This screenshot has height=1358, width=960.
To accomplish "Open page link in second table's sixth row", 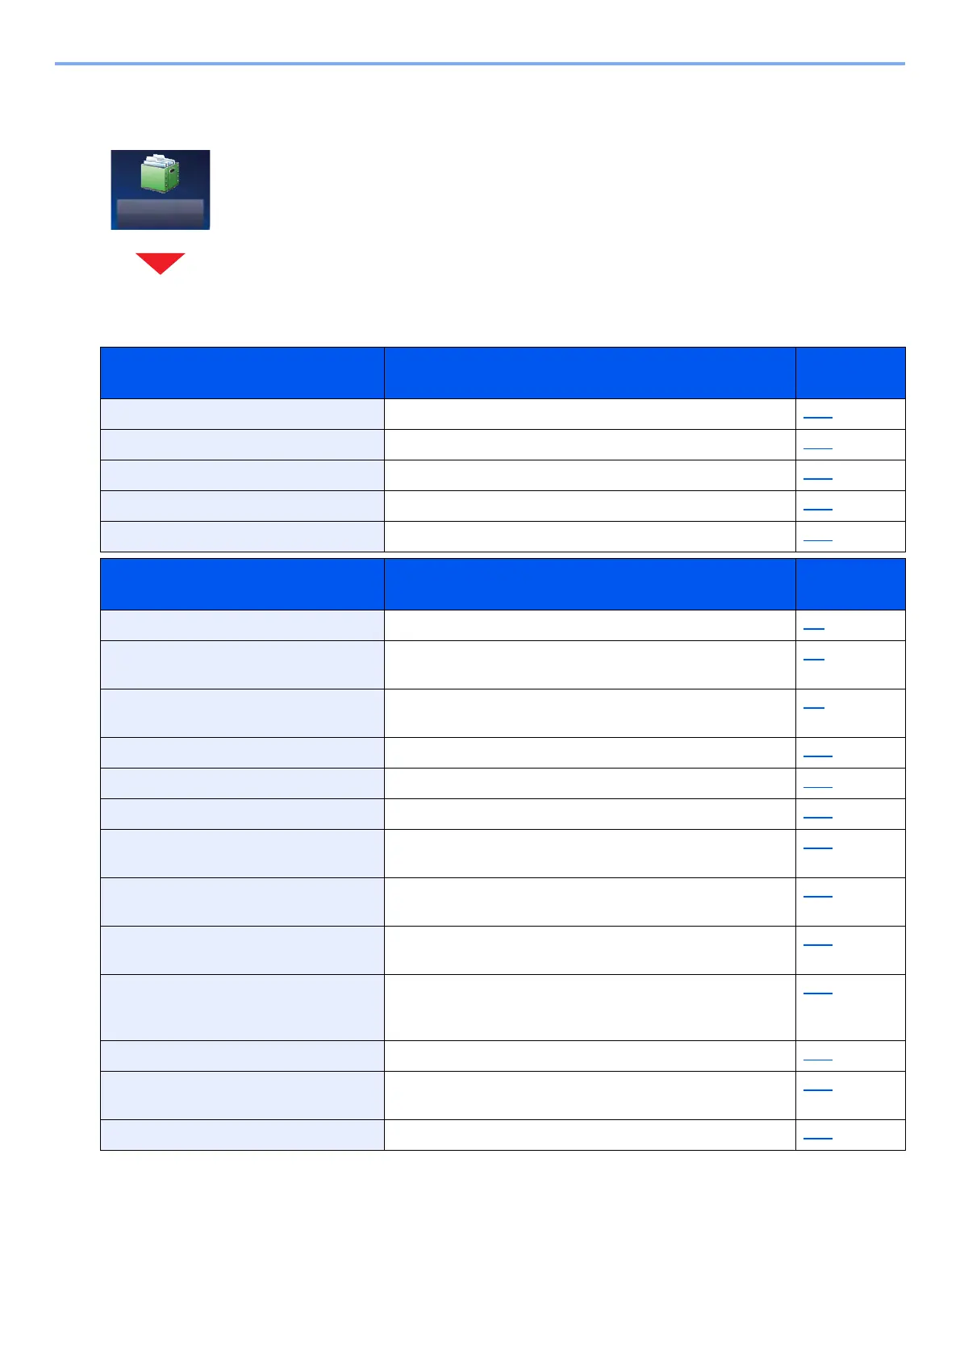I will (818, 814).
